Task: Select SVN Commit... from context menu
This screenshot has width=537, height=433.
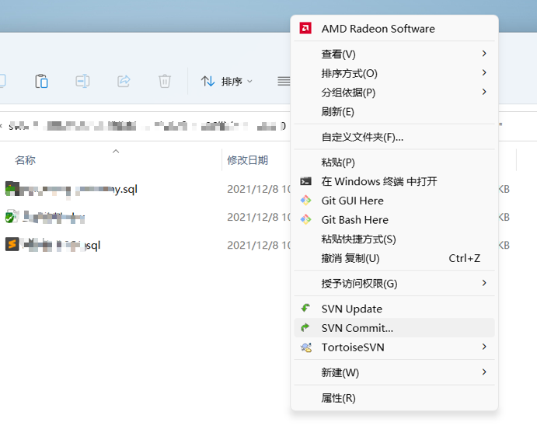Action: (357, 328)
